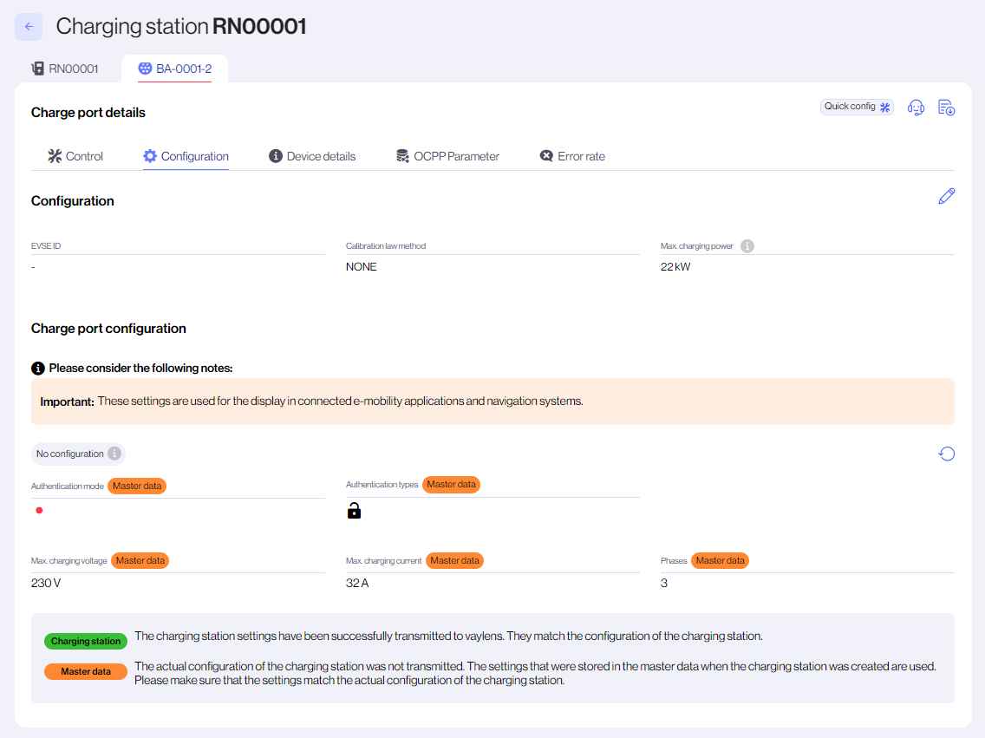
Task: Click the back arrow button
Action: (29, 27)
